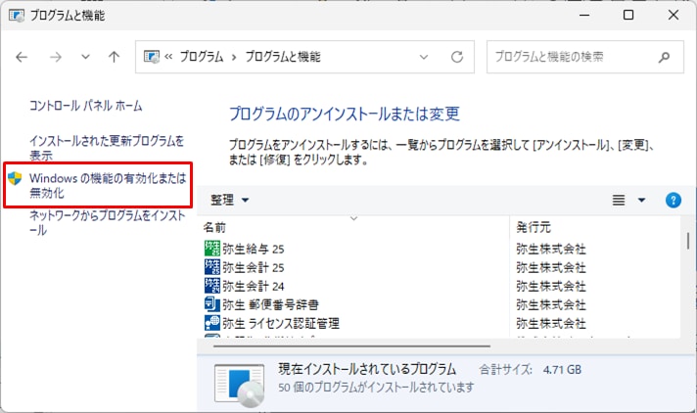The height and width of the screenshot is (413, 697).
Task: Select 弥生会計 24 in the list
Action: [x=254, y=287]
